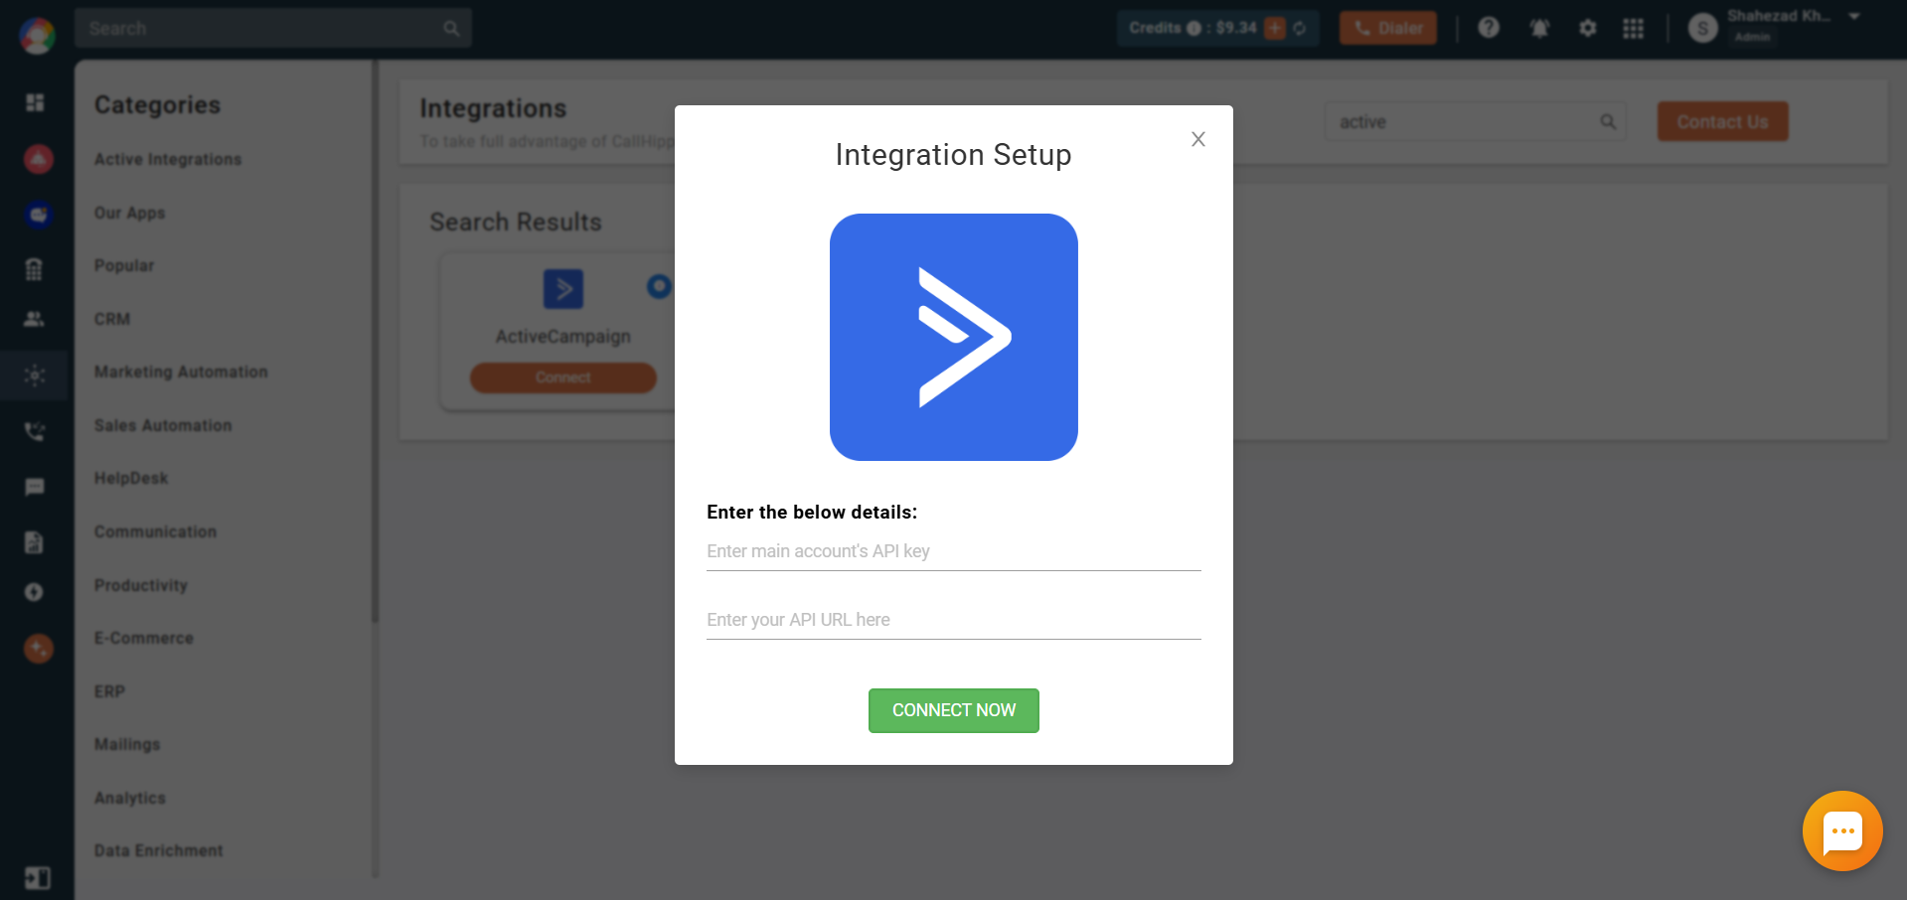Select CRM category
The height and width of the screenshot is (900, 1907).
click(112, 319)
